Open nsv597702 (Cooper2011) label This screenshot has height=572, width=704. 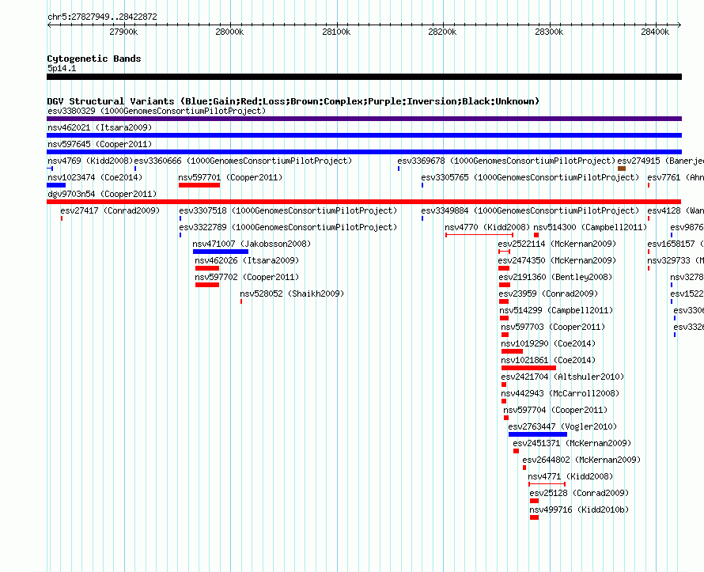pos(247,277)
